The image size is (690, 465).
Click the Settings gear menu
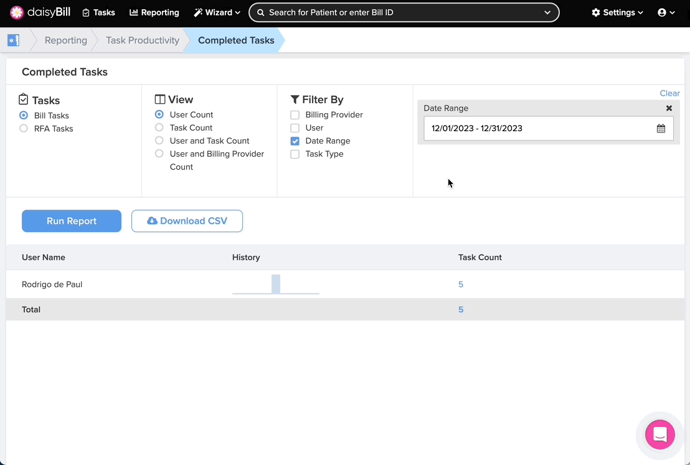[617, 12]
